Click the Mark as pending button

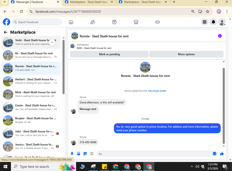[x=110, y=54]
